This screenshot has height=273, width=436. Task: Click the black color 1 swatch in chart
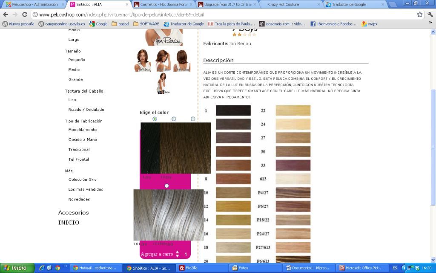(x=233, y=110)
